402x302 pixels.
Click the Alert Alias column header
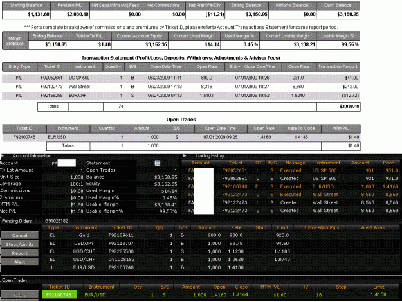tap(373, 227)
